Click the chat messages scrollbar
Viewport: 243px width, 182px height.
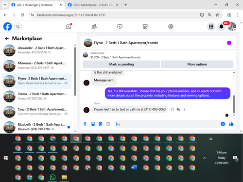[234, 104]
